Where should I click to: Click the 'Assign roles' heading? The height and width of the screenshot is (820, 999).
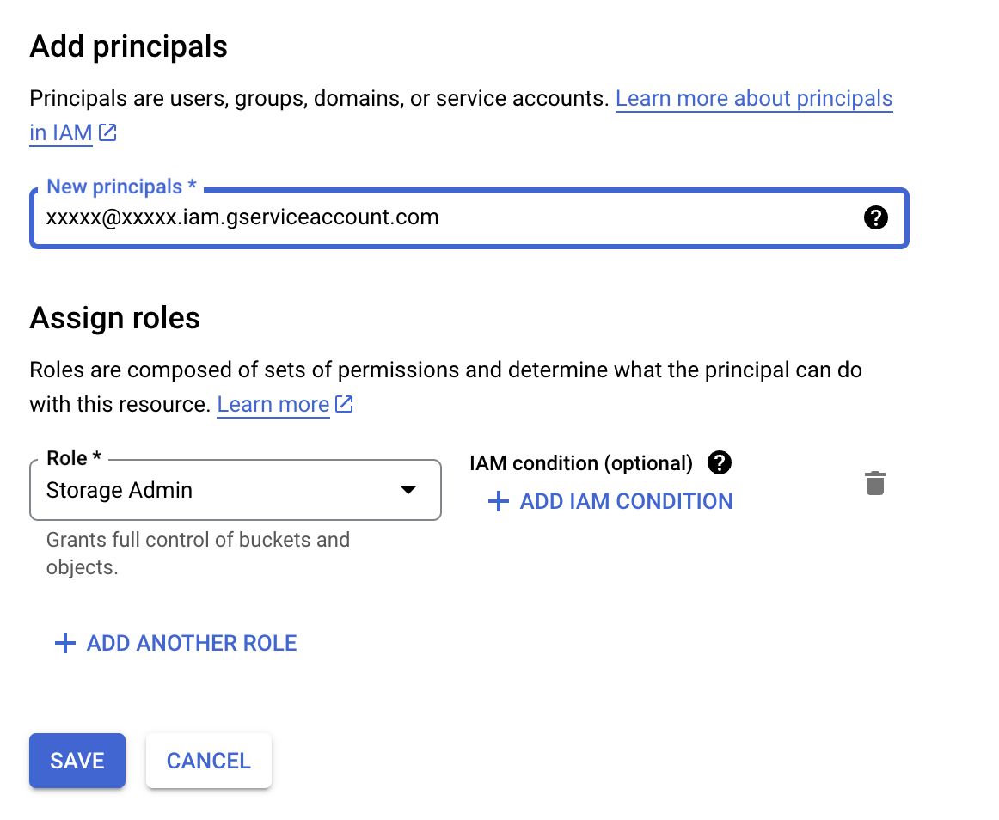tap(115, 318)
